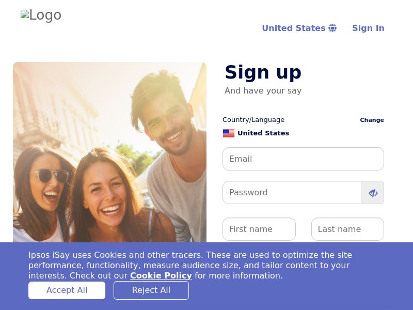This screenshot has width=413, height=310.
Task: Open the Cookie Policy link
Action: 161,276
